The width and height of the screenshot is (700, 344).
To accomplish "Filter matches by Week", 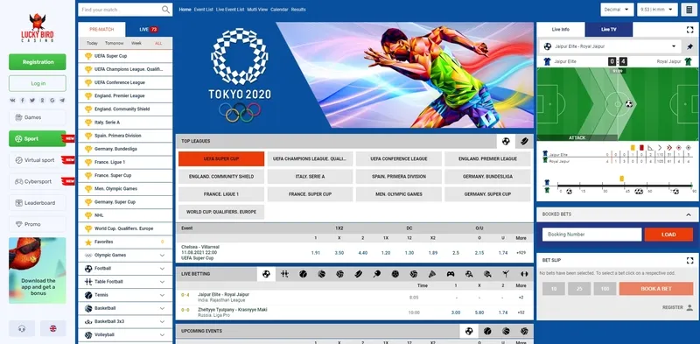I will pyautogui.click(x=136, y=44).
